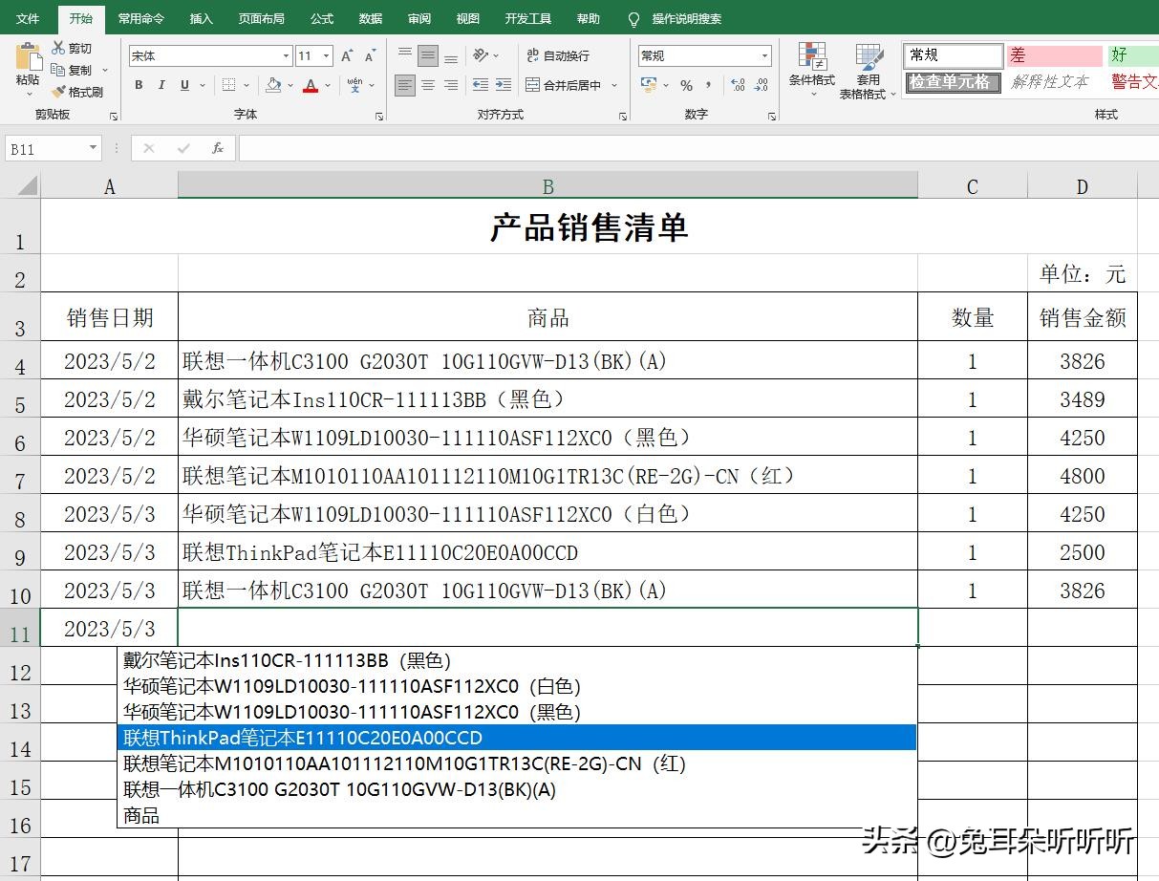1159x881 pixels.
Task: Toggle align text left
Action: pos(405,85)
